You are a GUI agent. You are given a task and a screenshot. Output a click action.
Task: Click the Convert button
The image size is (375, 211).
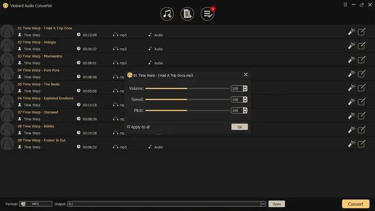tap(355, 204)
